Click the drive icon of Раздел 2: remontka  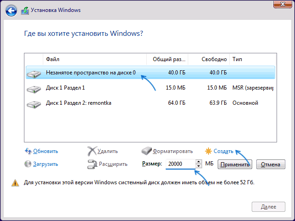click(34, 104)
